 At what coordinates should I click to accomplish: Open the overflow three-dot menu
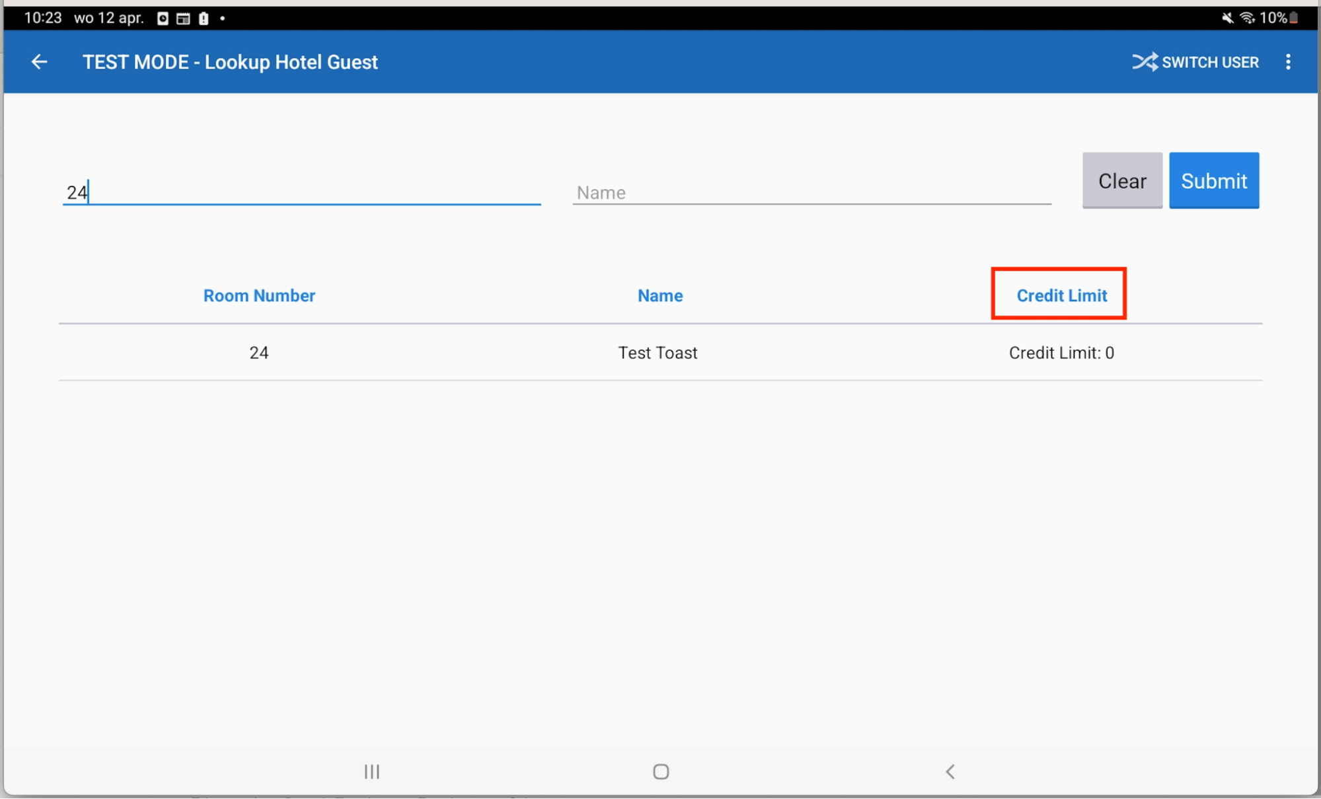point(1288,61)
